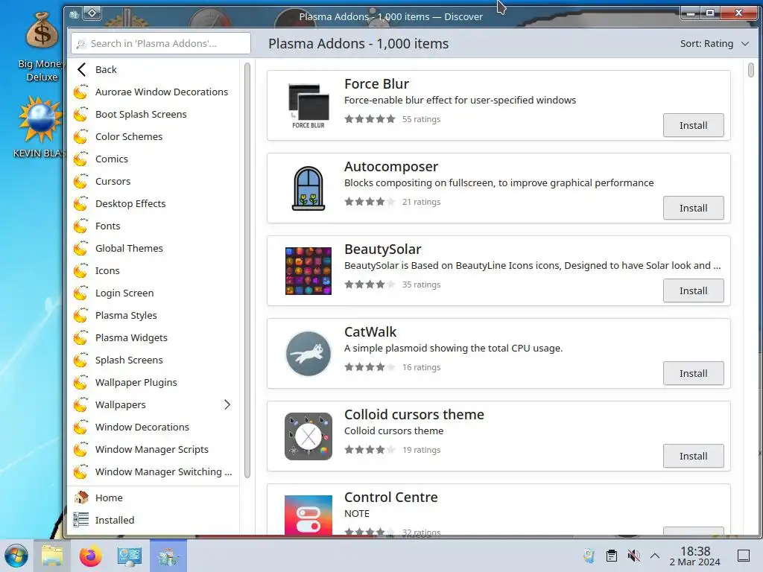Image resolution: width=763 pixels, height=572 pixels.
Task: Launch Firefox from the taskbar
Action: (90, 556)
